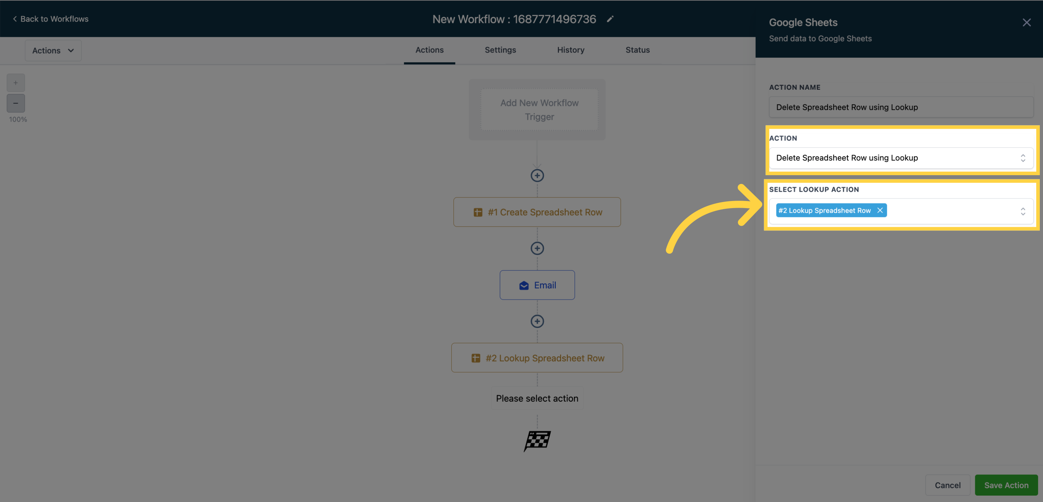1043x502 pixels.
Task: Click the #1 Create Spreadsheet Row node
Action: (537, 211)
